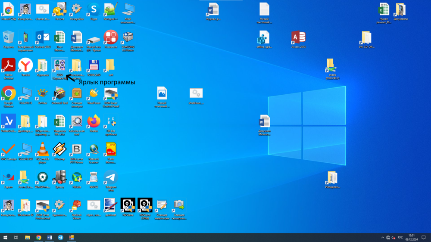
Task: Open the Станция индексации shortcut
Action: [x=162, y=209]
